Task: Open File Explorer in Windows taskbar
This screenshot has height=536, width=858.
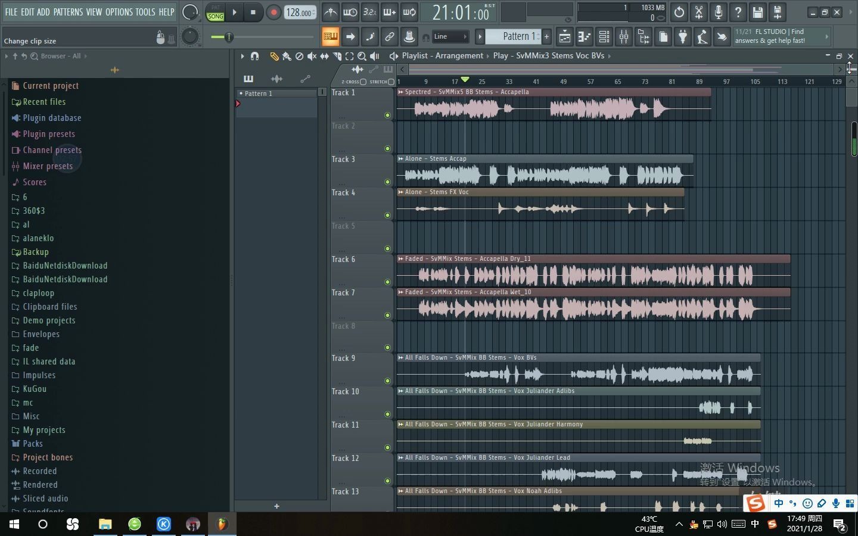Action: 105,524
